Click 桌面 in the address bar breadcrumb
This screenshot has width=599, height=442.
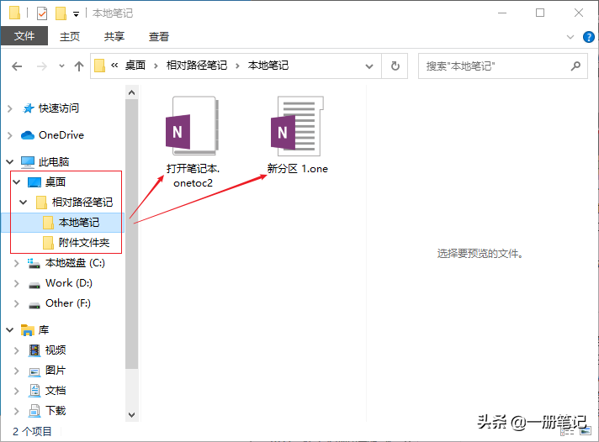click(135, 66)
